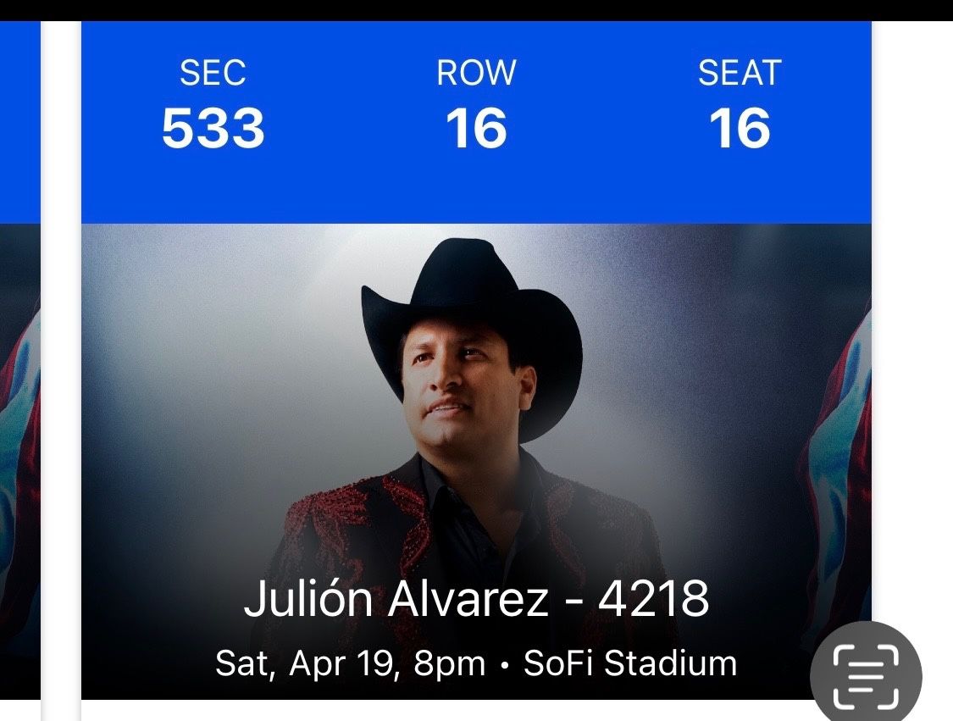Click the SEC label
Viewport: 953px width, 721px height.
213,75
